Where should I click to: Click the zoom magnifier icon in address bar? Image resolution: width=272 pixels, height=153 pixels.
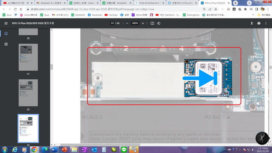click(x=204, y=9)
